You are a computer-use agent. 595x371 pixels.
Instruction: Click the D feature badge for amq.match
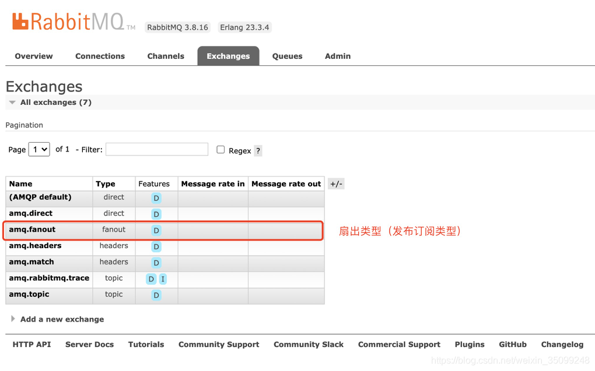[x=156, y=263]
